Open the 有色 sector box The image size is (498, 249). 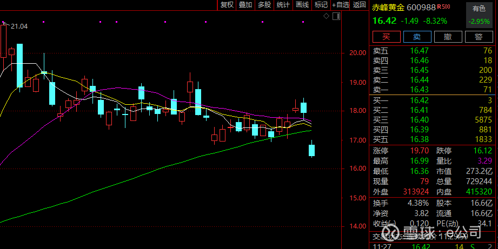point(479,15)
